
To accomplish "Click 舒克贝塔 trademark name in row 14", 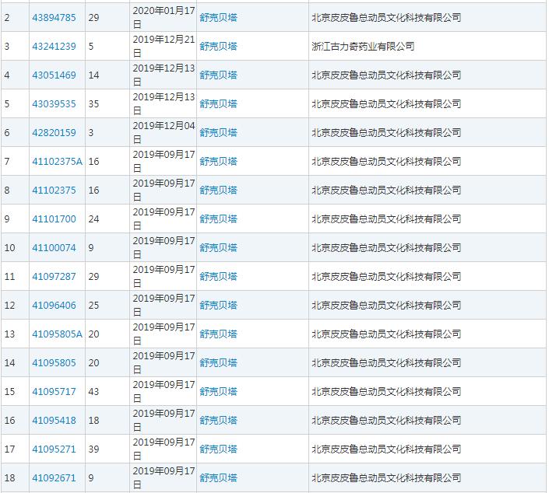I will [x=218, y=362].
